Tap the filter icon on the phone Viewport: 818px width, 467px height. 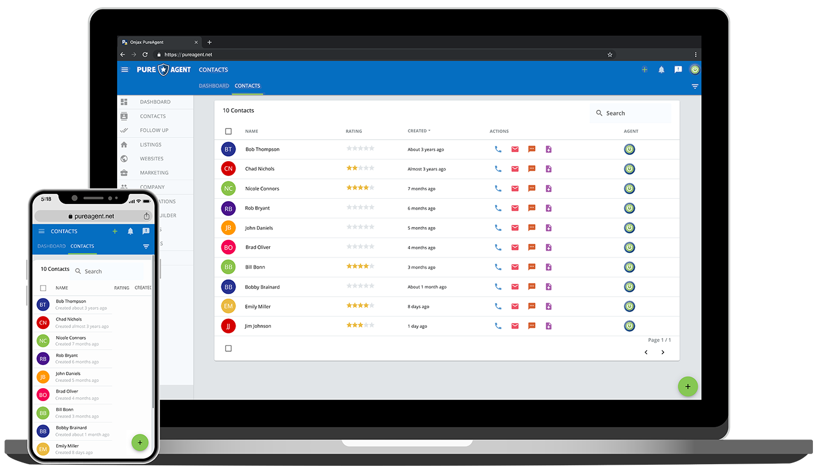click(x=146, y=247)
